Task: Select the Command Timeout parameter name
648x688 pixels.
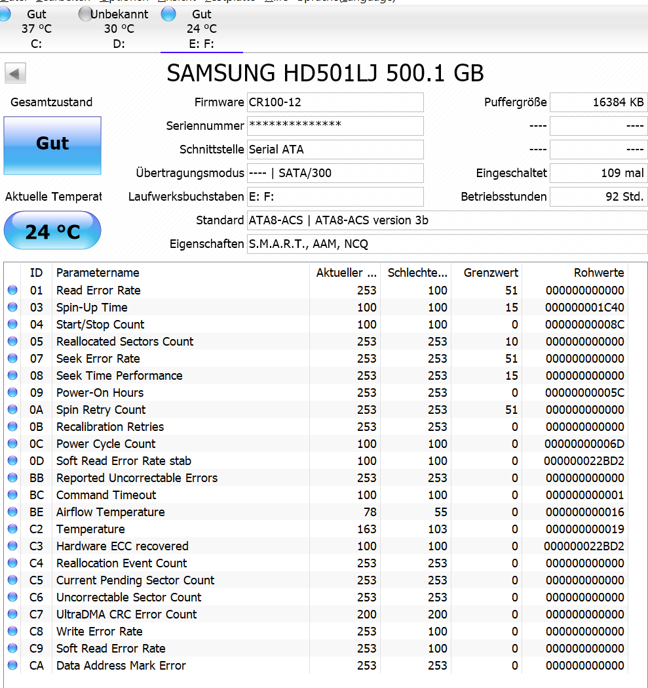Action: (x=105, y=495)
